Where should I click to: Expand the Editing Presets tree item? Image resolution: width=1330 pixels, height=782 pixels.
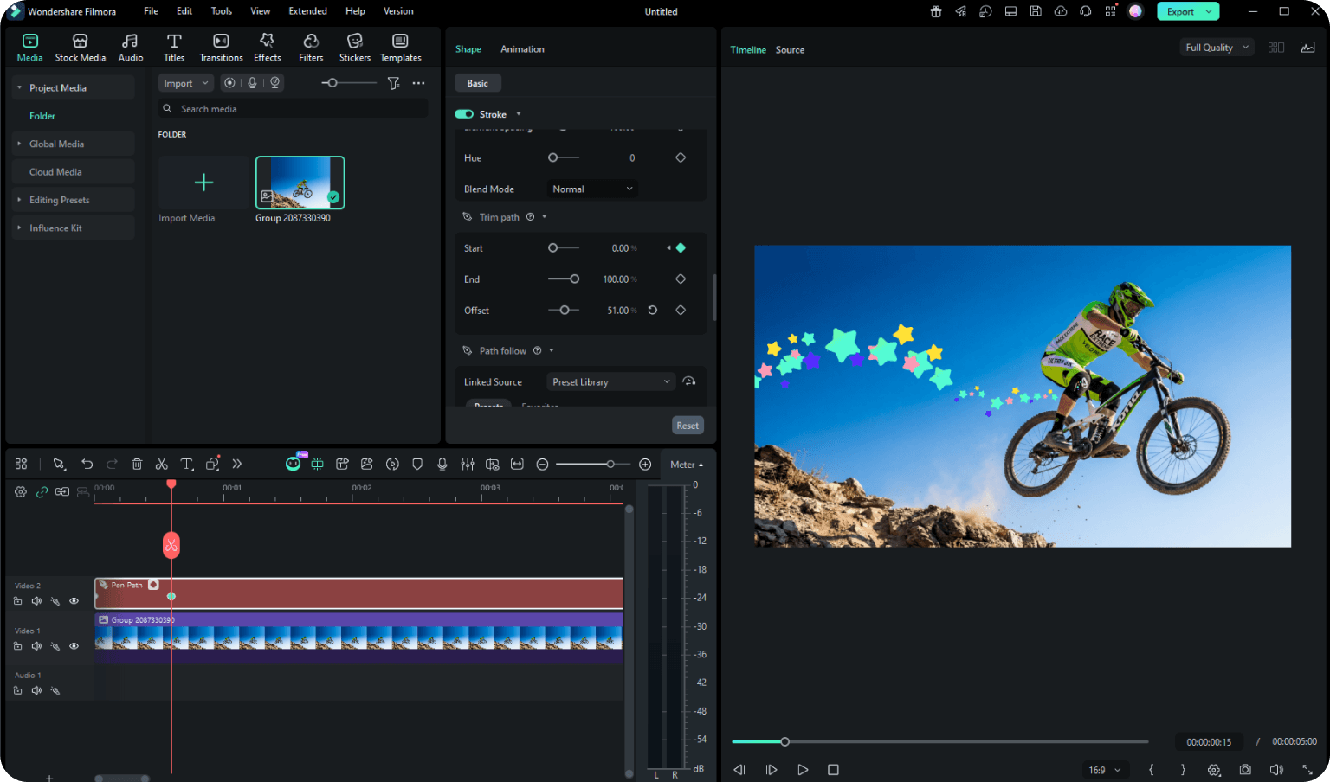(x=19, y=200)
